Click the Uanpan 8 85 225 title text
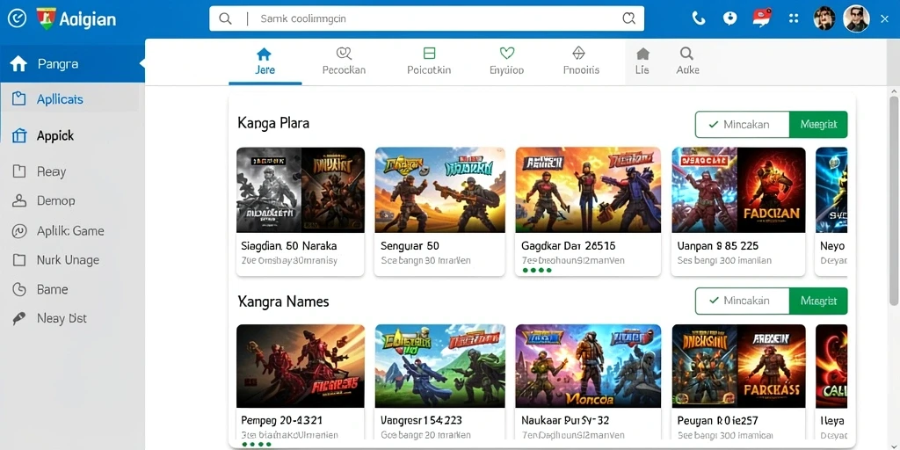 pos(718,246)
